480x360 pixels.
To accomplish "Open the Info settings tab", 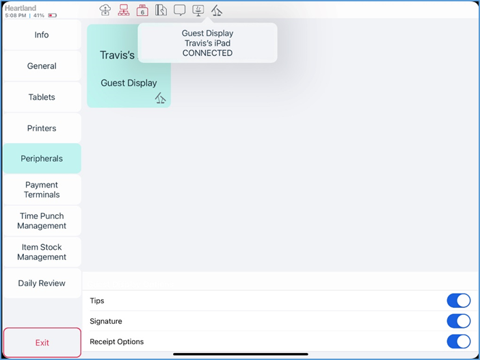I will point(42,35).
